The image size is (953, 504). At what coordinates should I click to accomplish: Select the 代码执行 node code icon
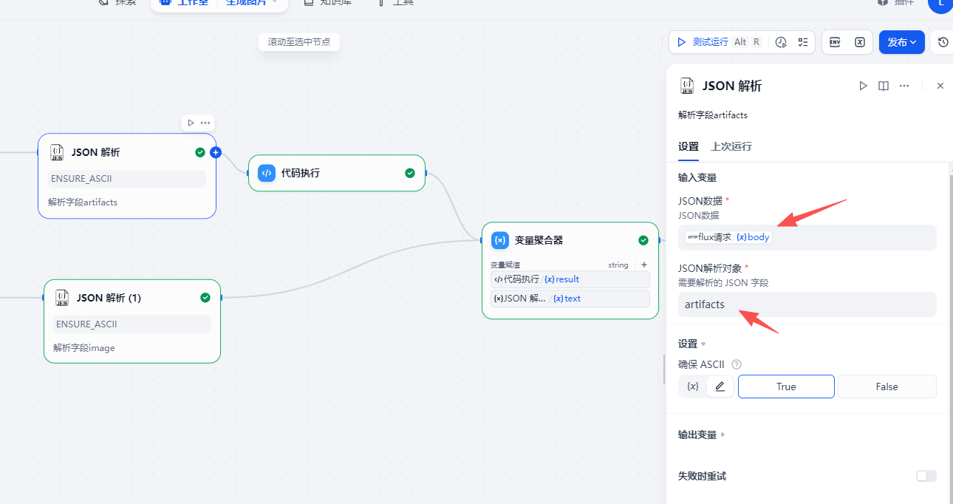(x=267, y=173)
